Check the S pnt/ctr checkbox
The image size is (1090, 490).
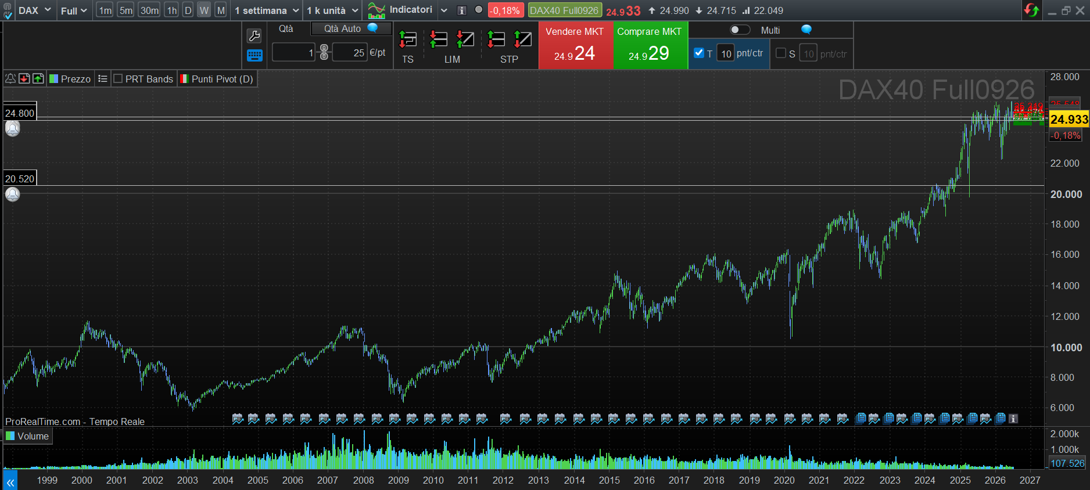(781, 53)
